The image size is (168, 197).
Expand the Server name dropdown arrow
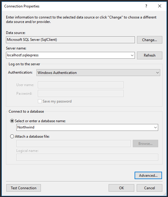[x=132, y=55]
